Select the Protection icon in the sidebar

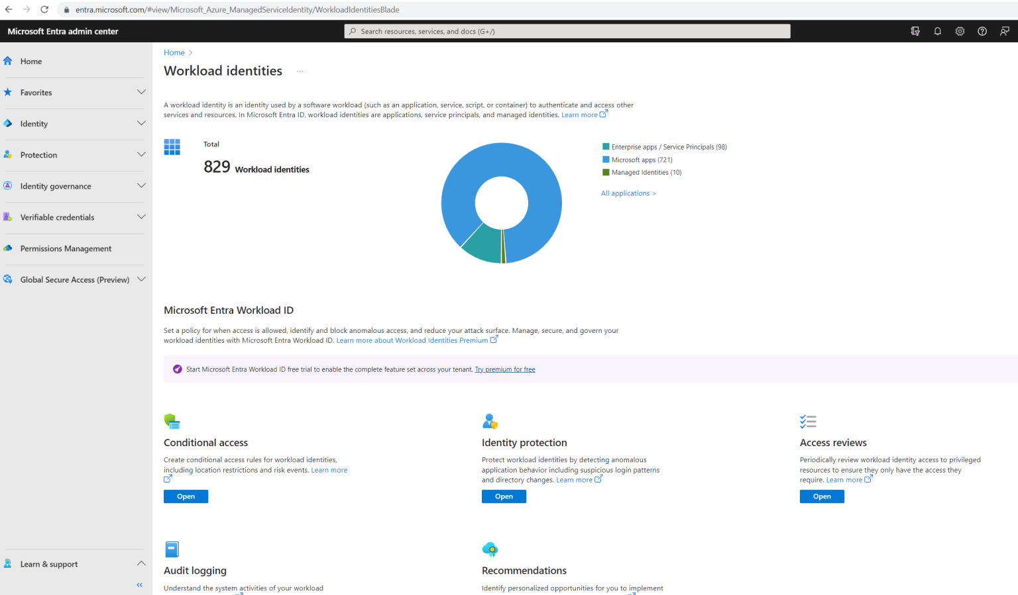7,154
